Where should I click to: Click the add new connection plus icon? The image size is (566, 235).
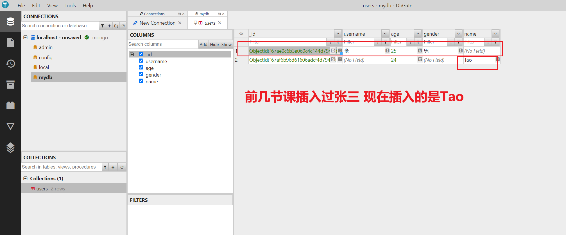tap(109, 26)
